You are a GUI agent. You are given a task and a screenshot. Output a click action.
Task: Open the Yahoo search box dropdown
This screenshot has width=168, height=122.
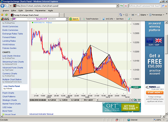(x=67, y=19)
